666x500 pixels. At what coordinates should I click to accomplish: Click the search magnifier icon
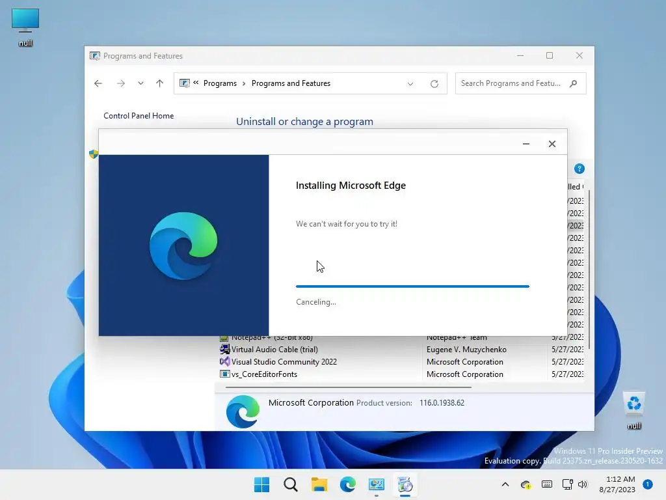574,83
